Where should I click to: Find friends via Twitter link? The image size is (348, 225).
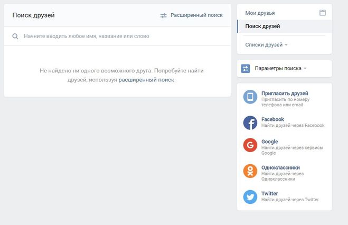point(269,193)
